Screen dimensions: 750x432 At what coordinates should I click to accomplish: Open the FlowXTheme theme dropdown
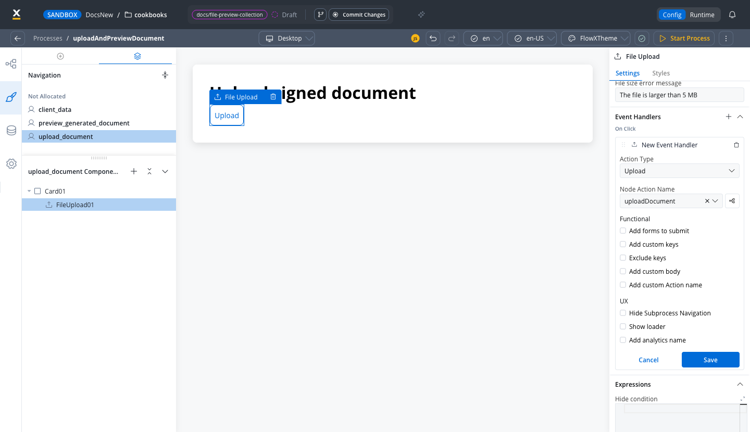click(x=596, y=38)
